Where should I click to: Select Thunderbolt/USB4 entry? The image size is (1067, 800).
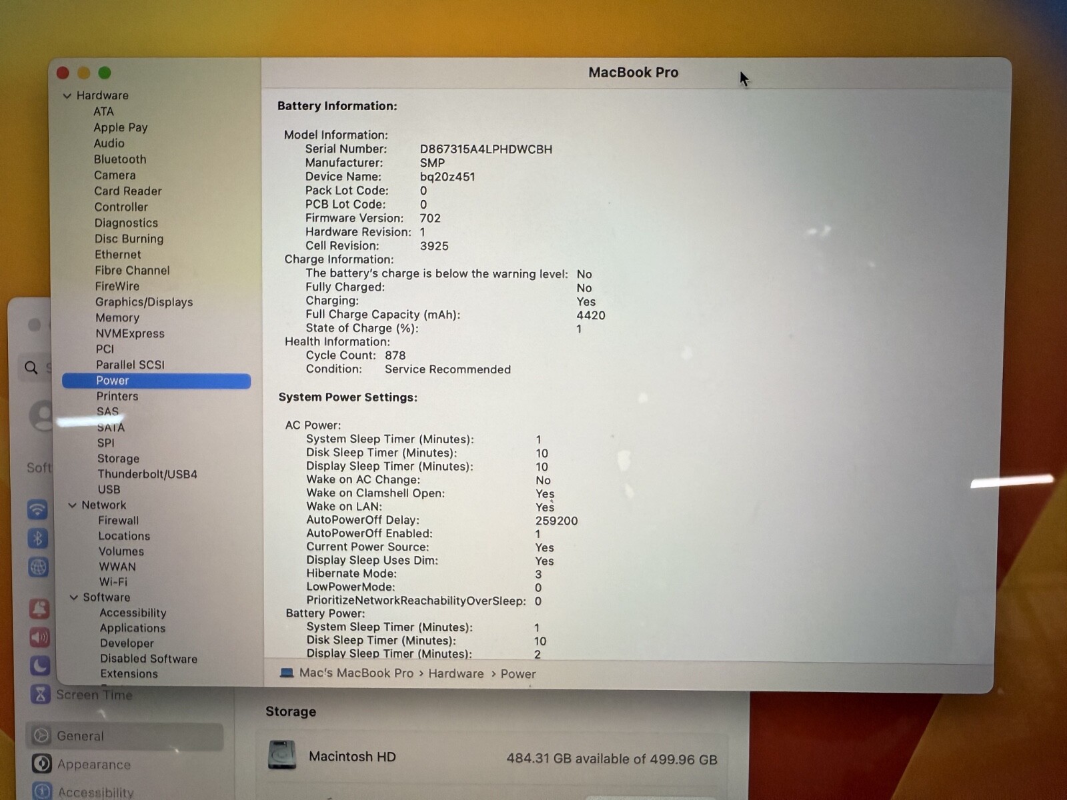point(147,474)
